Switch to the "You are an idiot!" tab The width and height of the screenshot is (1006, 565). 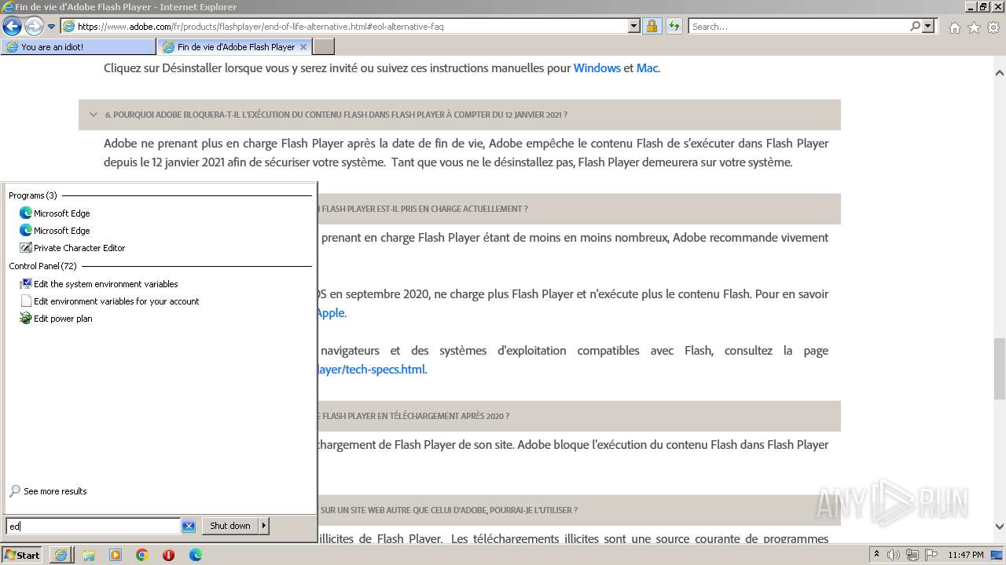coord(79,47)
